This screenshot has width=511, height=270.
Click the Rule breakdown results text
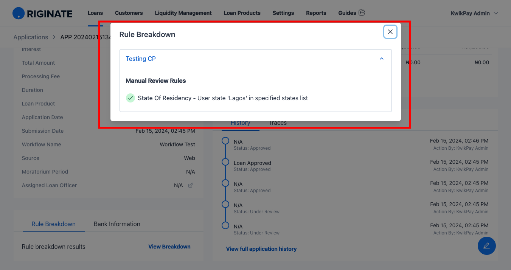click(54, 247)
